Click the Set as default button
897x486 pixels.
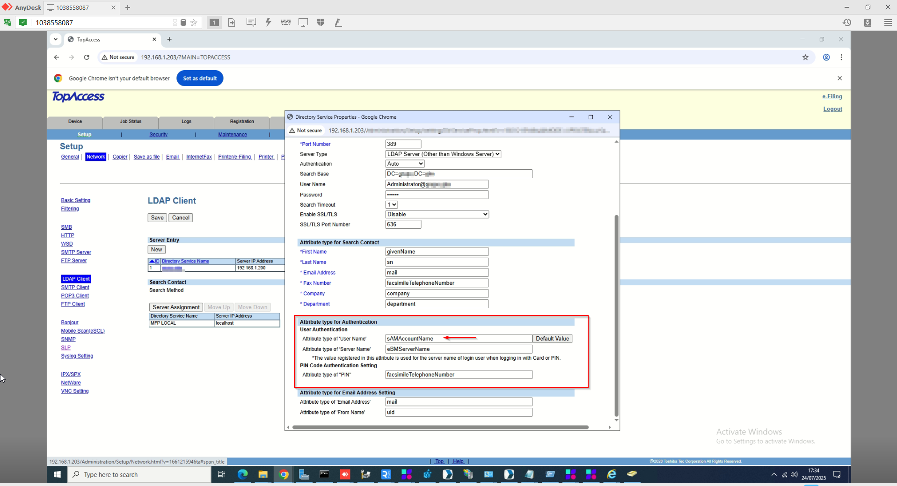[200, 78]
